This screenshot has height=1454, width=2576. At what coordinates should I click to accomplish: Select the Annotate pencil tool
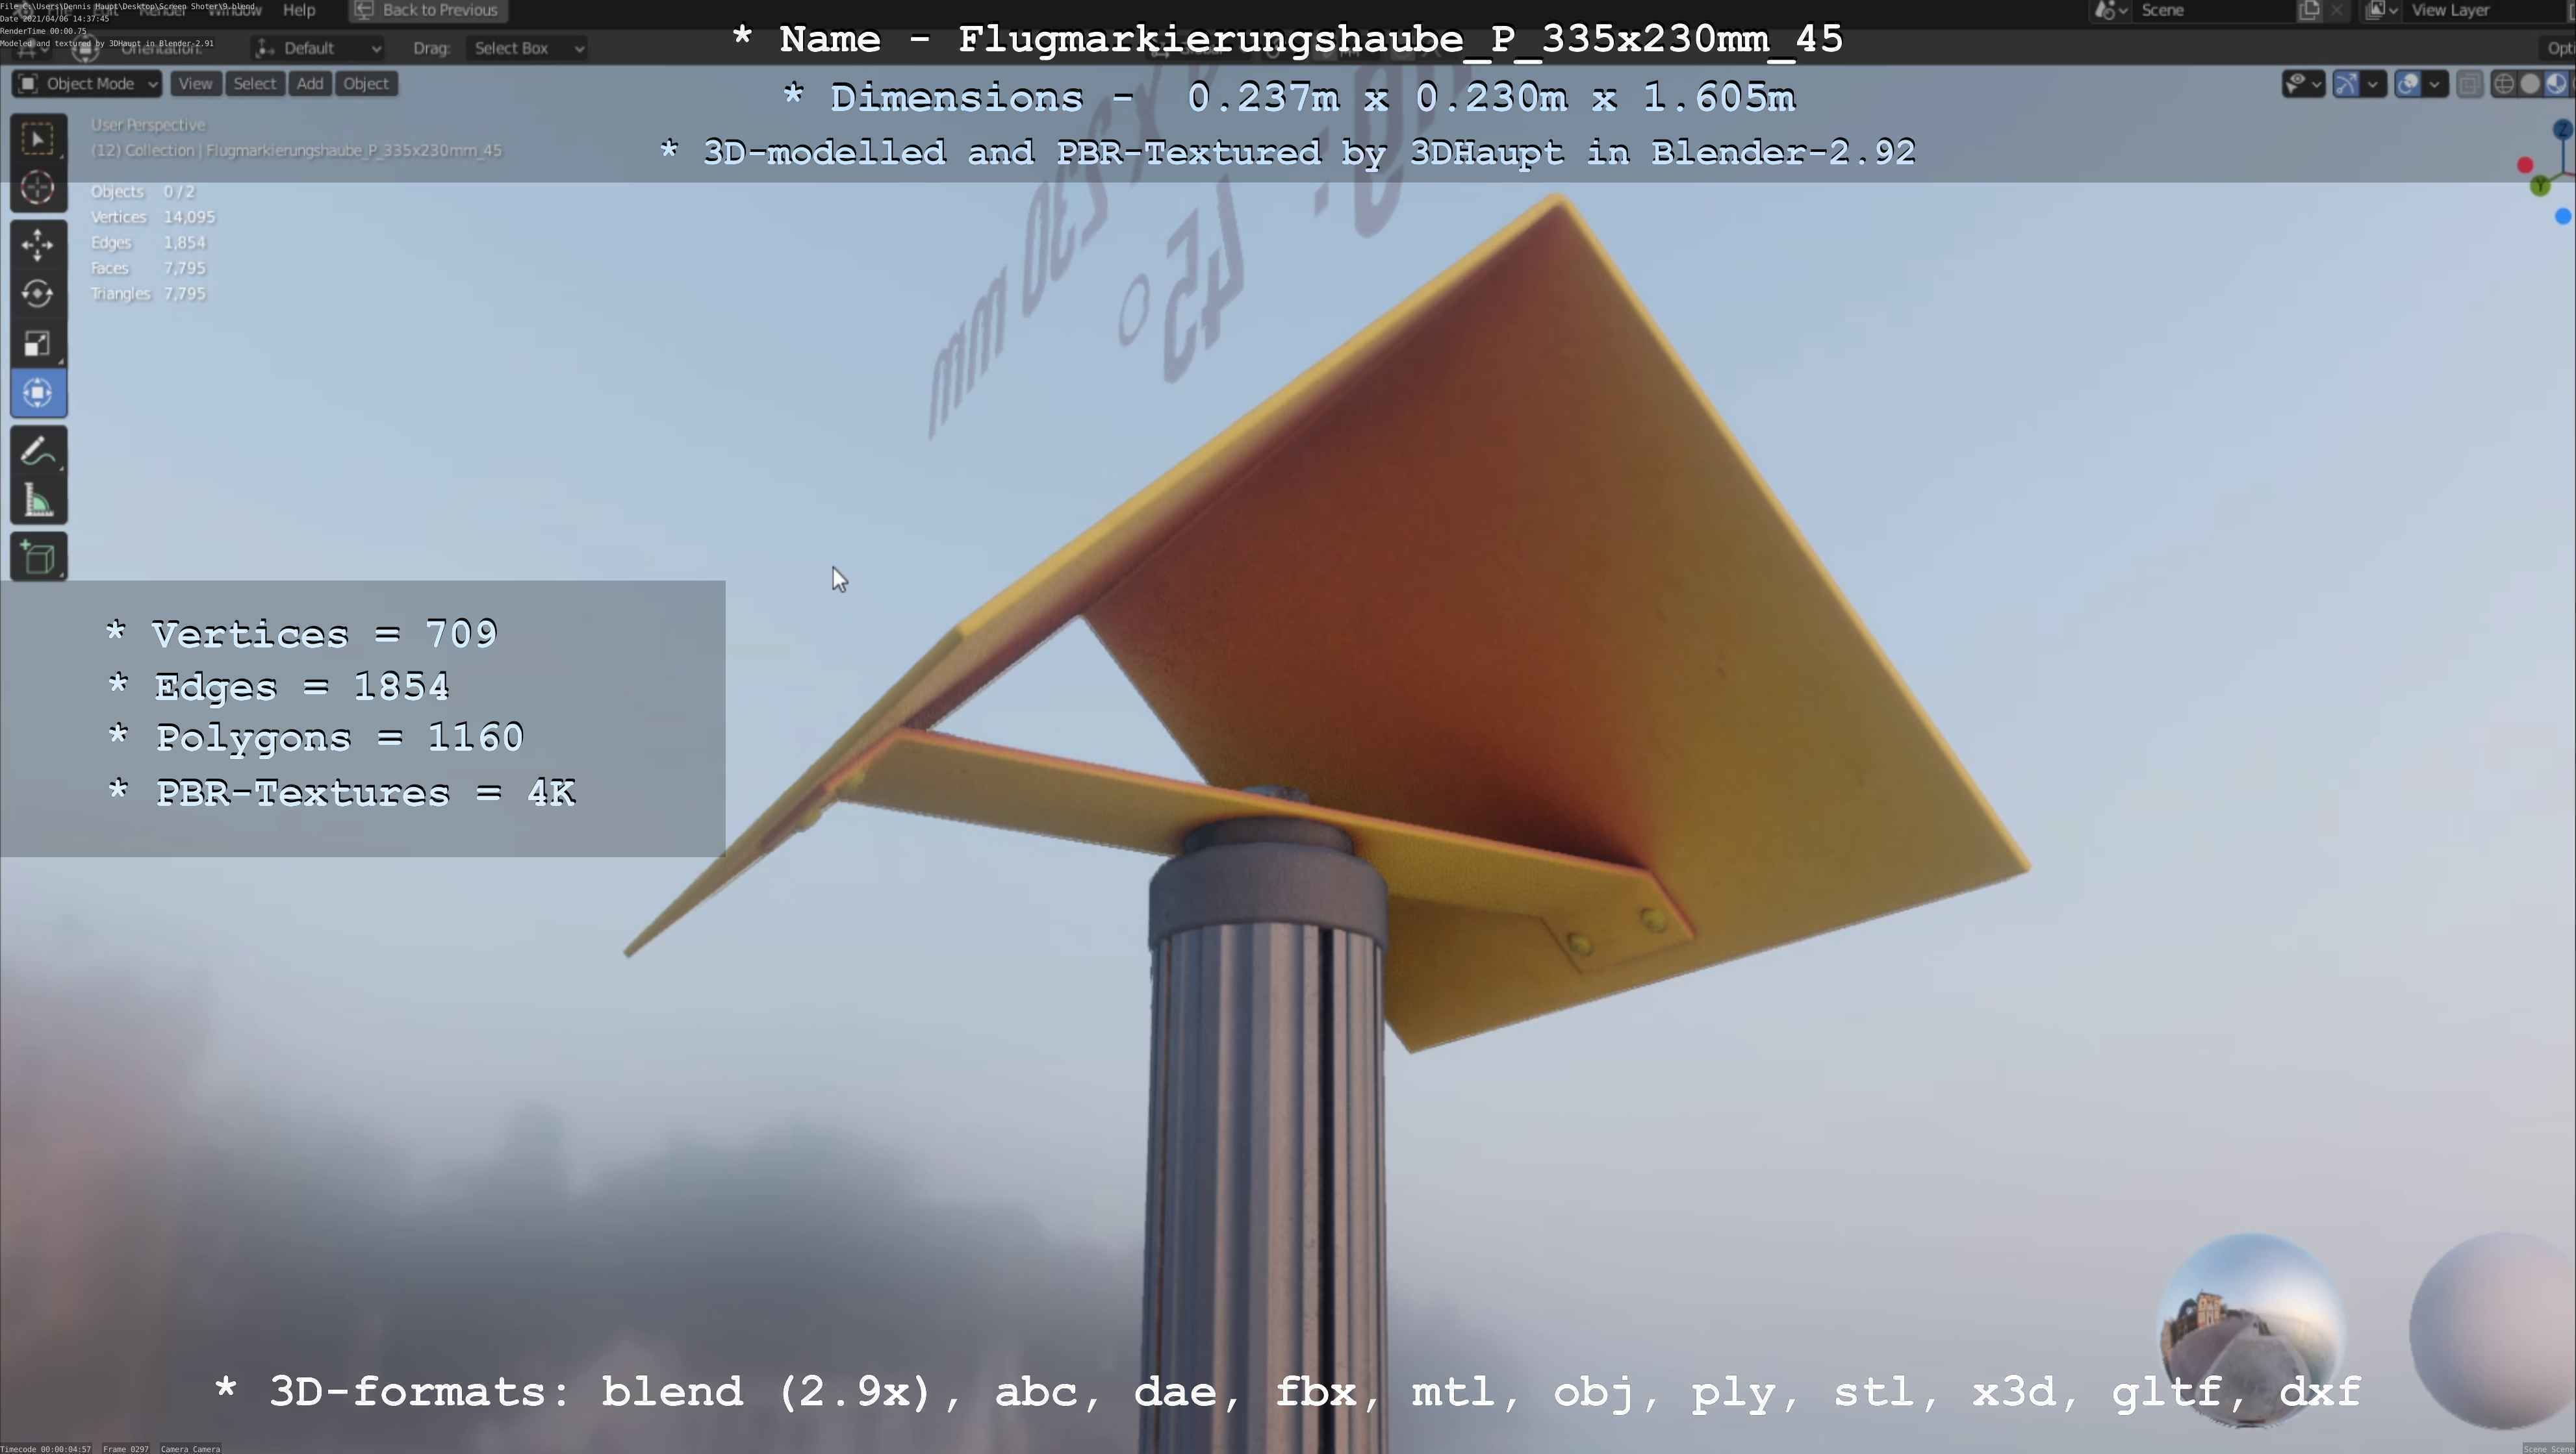click(38, 452)
